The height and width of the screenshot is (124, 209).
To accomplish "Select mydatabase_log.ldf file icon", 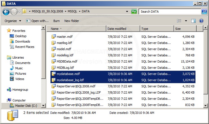I will [54, 80].
